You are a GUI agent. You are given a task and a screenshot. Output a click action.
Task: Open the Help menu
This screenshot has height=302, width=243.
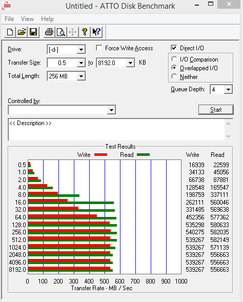(47, 19)
